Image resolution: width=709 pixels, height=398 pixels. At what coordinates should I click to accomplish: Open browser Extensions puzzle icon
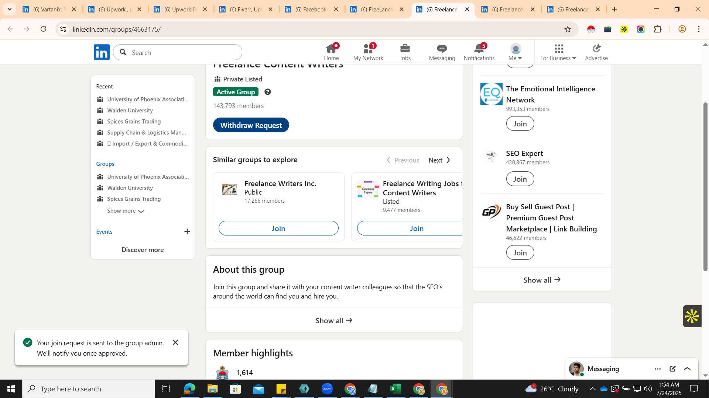point(658,29)
